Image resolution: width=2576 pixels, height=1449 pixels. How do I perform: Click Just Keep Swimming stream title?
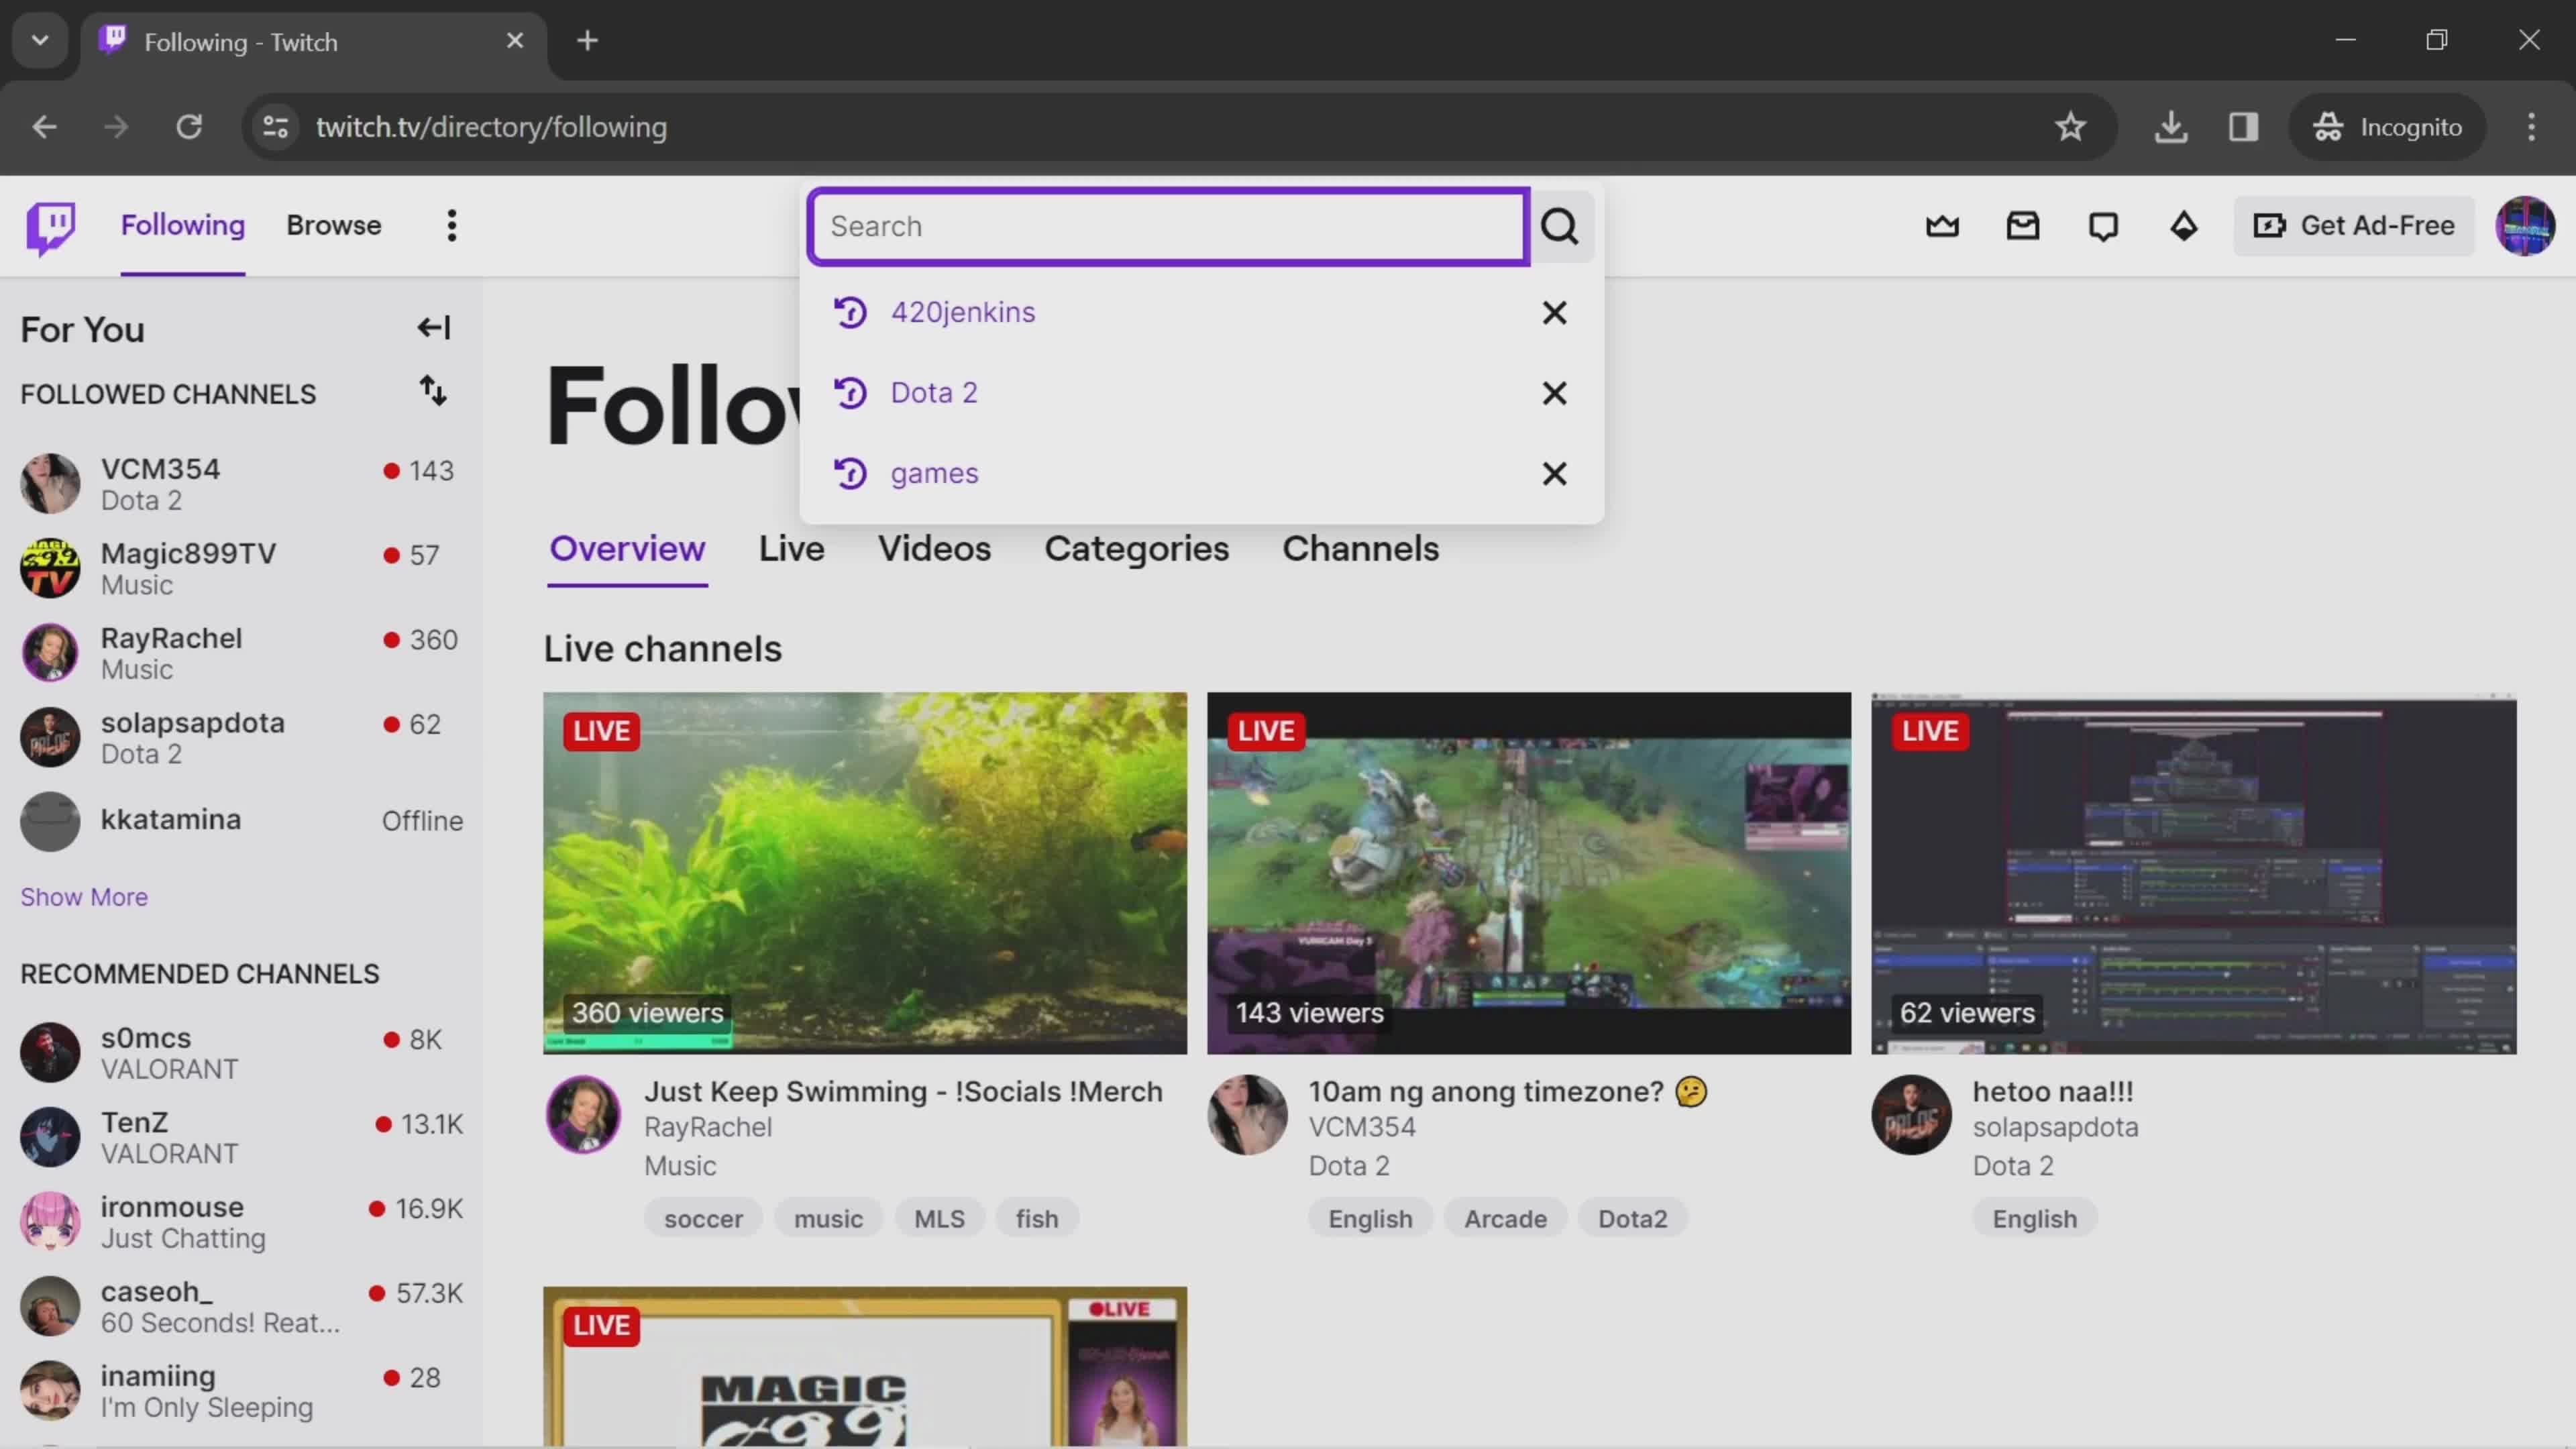(x=903, y=1091)
